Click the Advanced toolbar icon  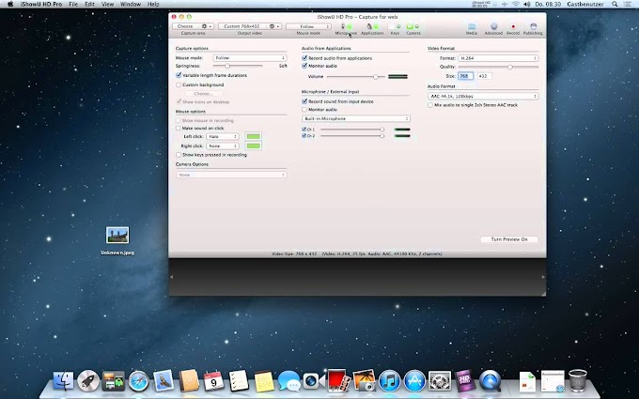[x=493, y=27]
